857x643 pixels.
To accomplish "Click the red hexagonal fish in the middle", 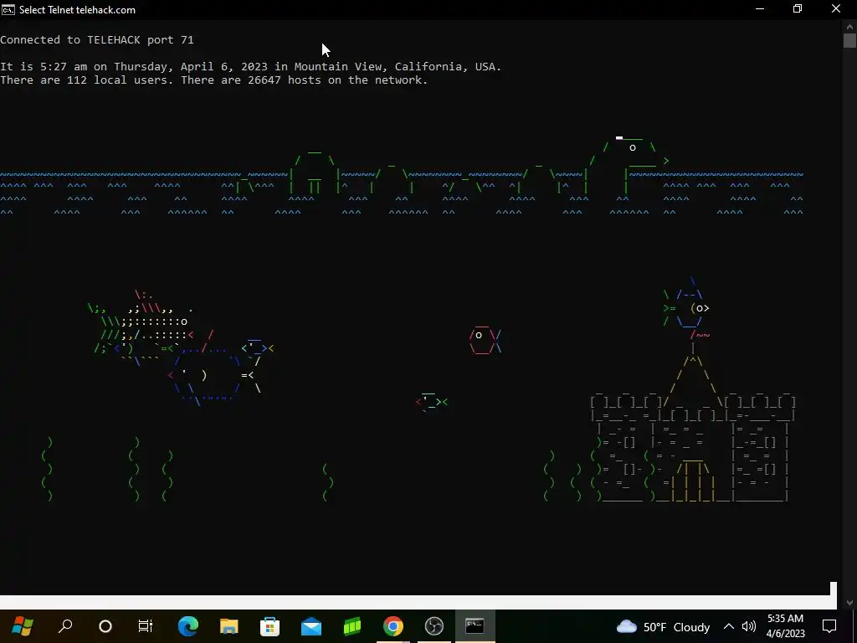I will 485,341.
